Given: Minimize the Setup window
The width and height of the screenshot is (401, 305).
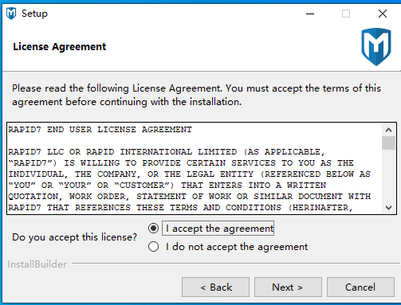Looking at the screenshot, I should click(310, 14).
